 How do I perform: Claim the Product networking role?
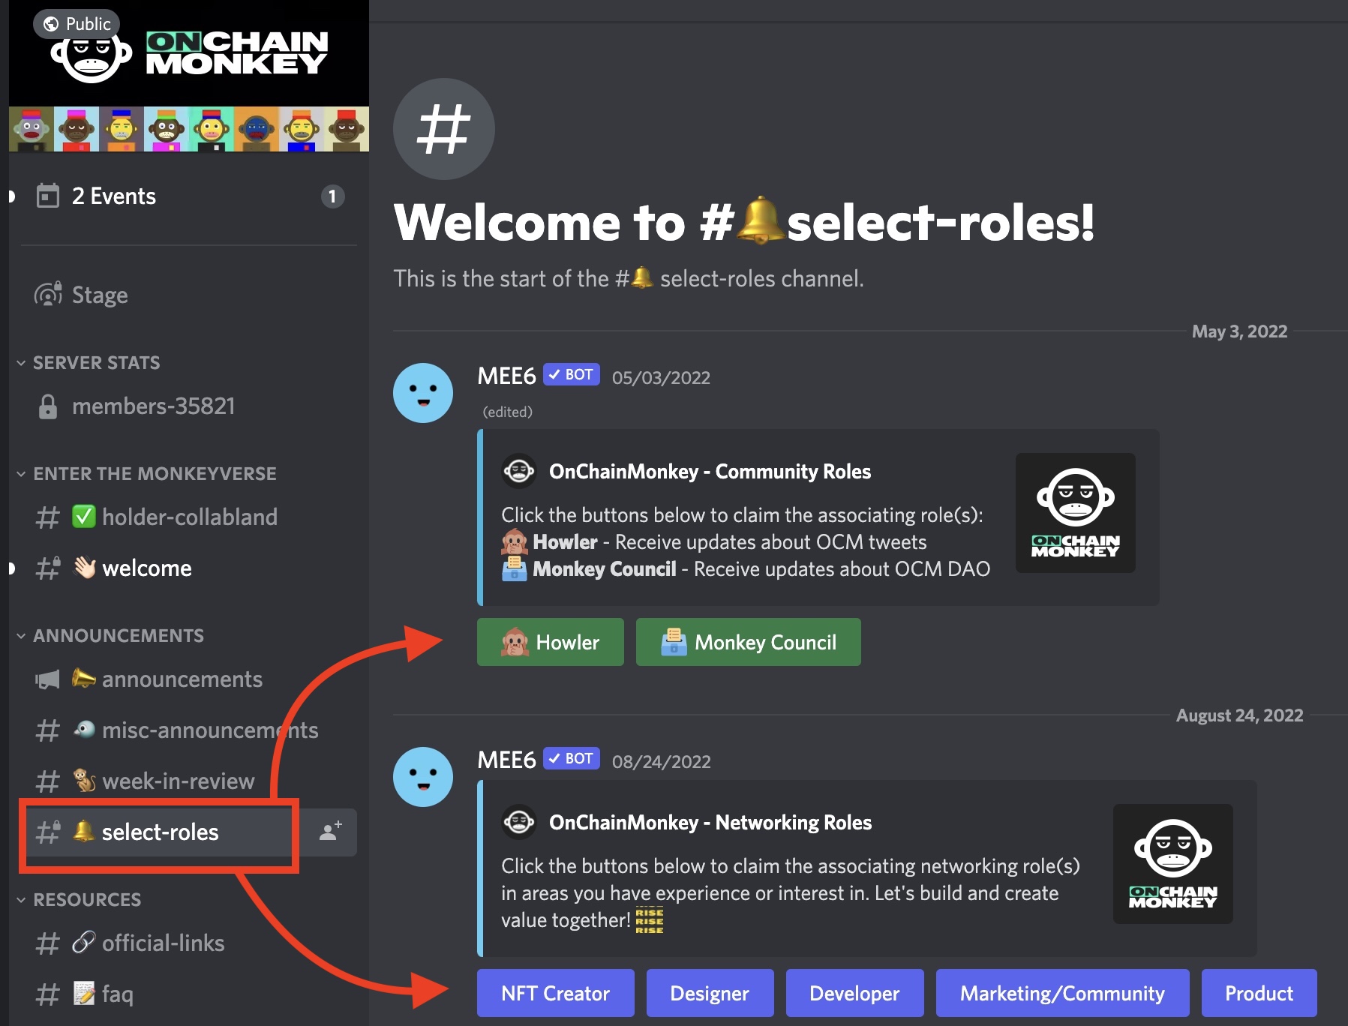click(x=1259, y=993)
